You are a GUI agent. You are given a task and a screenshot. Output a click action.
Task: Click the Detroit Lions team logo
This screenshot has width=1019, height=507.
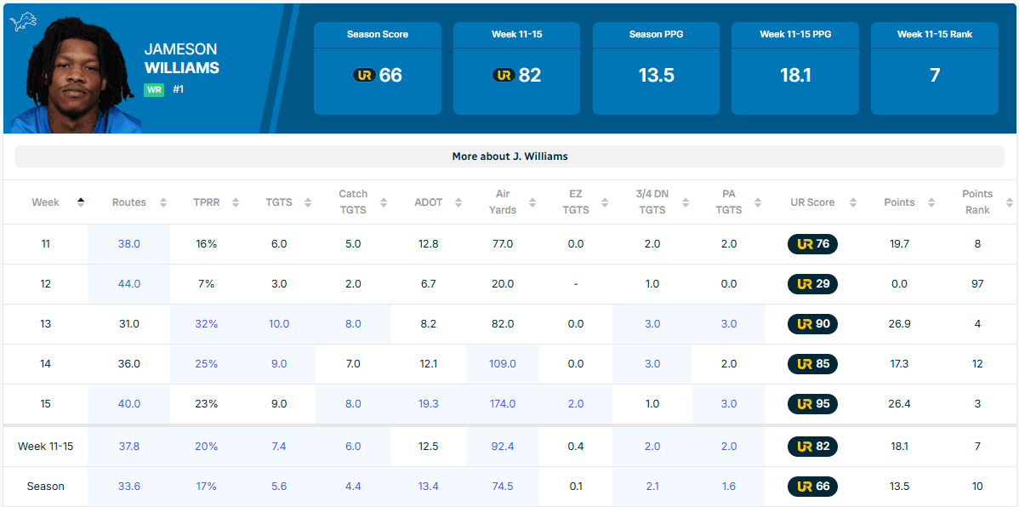(23, 22)
